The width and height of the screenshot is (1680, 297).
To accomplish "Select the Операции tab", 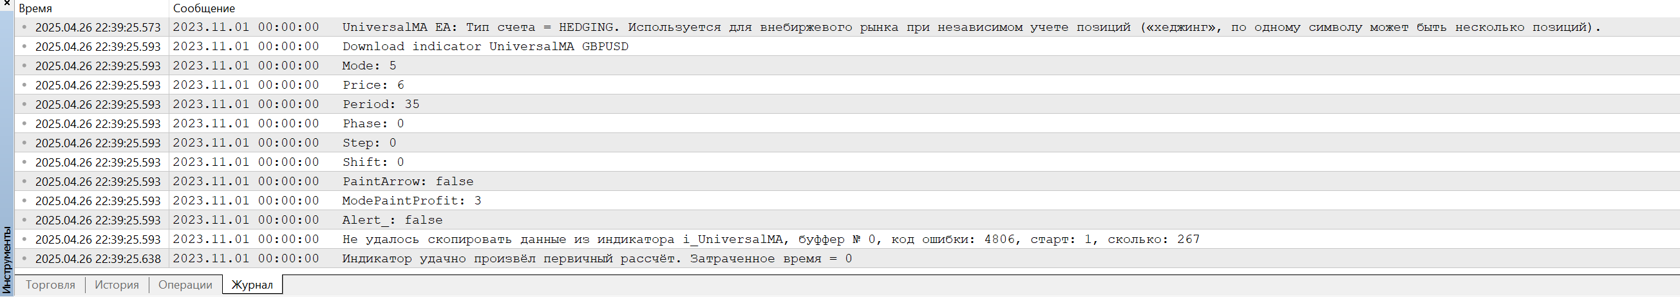I will click(x=185, y=285).
